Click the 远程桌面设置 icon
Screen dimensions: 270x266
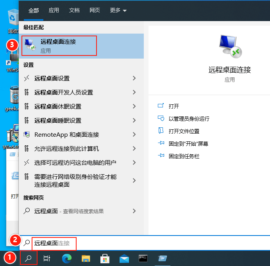pos(27,79)
